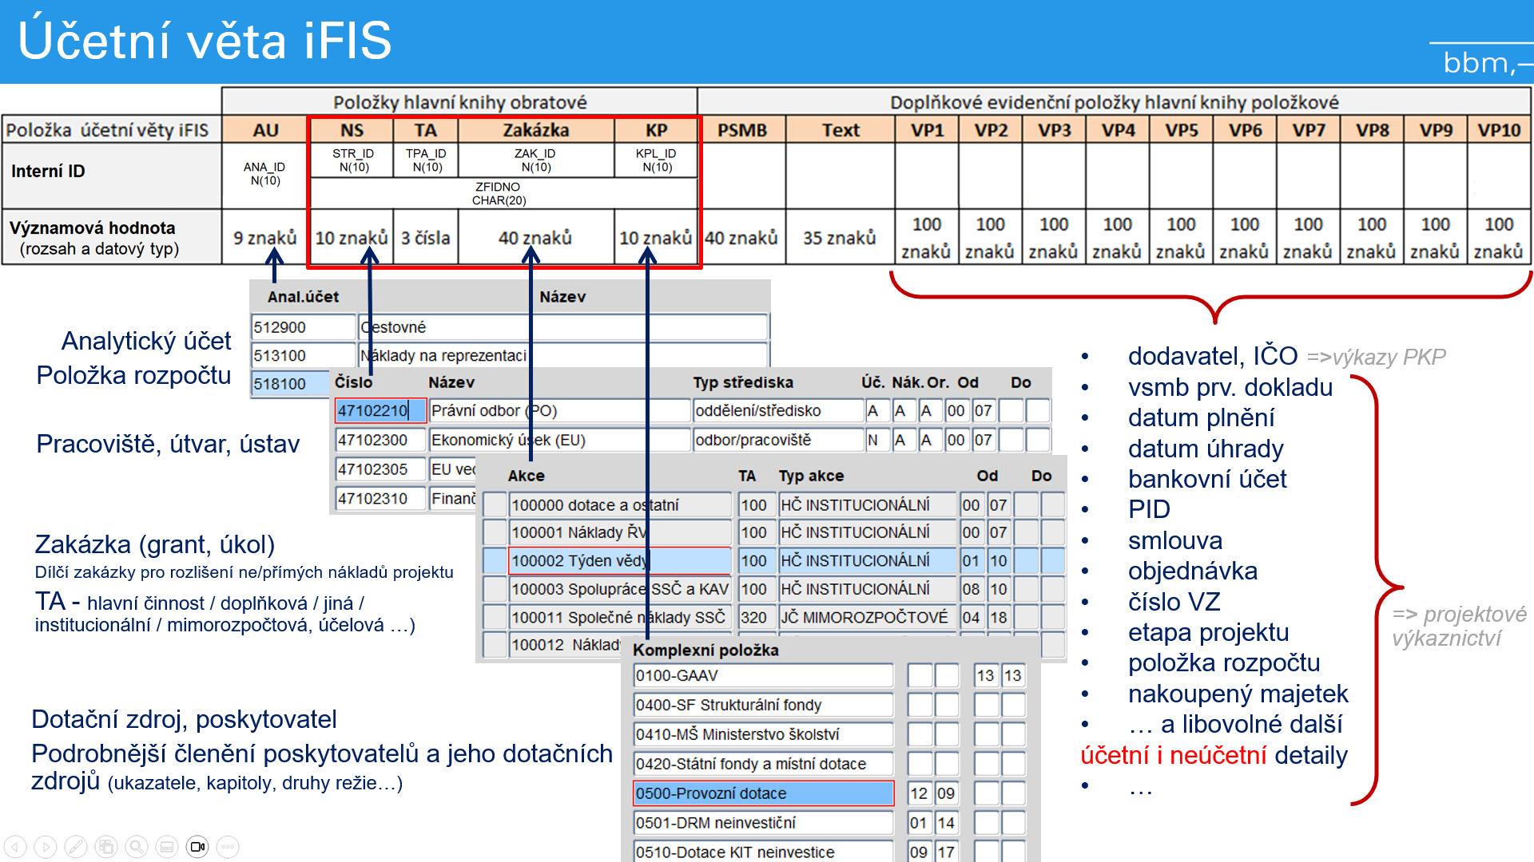Screen dimensions: 1534x862
Task: Show all slides grid view
Action: point(106,847)
